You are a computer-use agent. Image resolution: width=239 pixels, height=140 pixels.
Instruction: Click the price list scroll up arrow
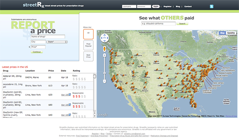coord(95,113)
